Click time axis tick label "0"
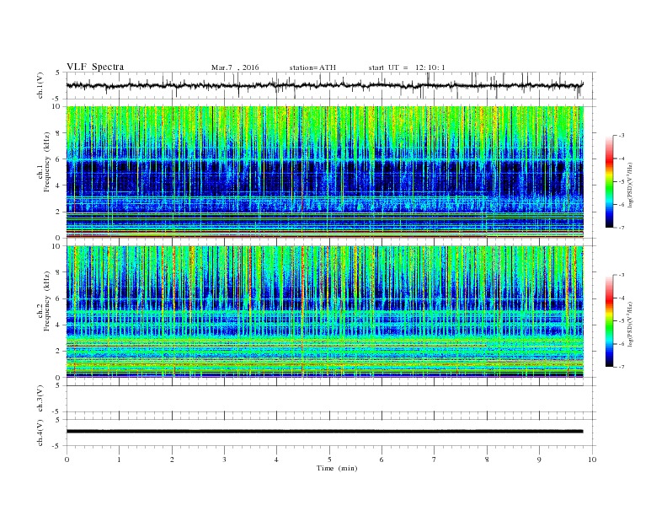This screenshot has height=516, width=667. 67,460
